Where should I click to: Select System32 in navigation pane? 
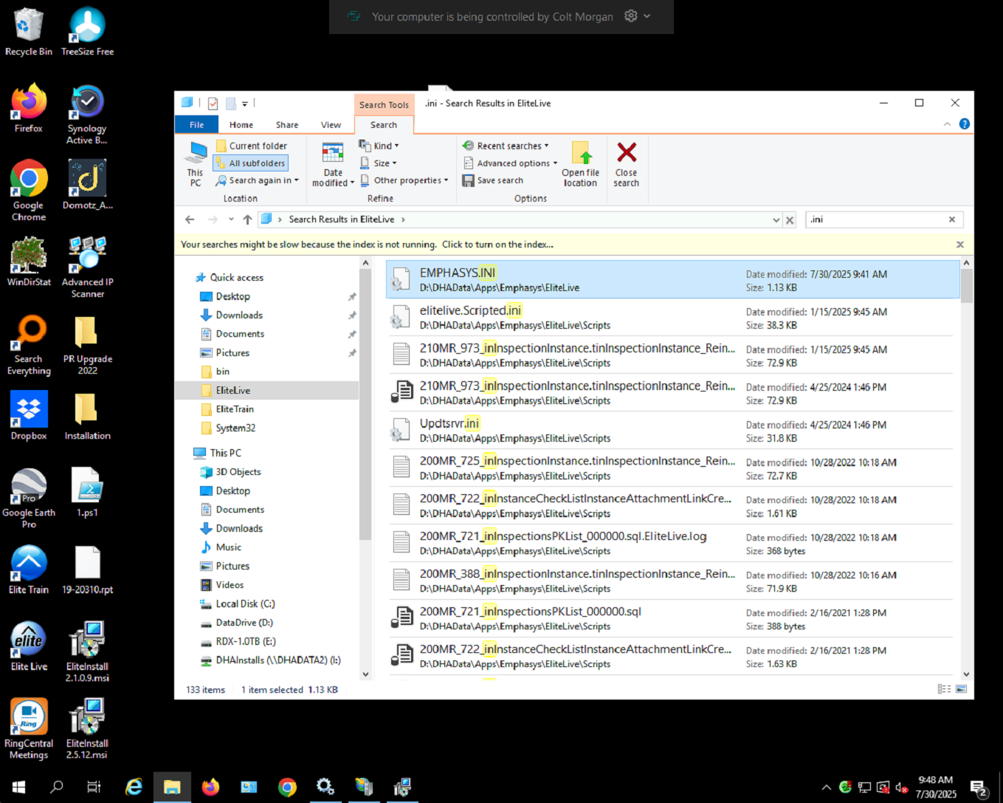point(235,428)
